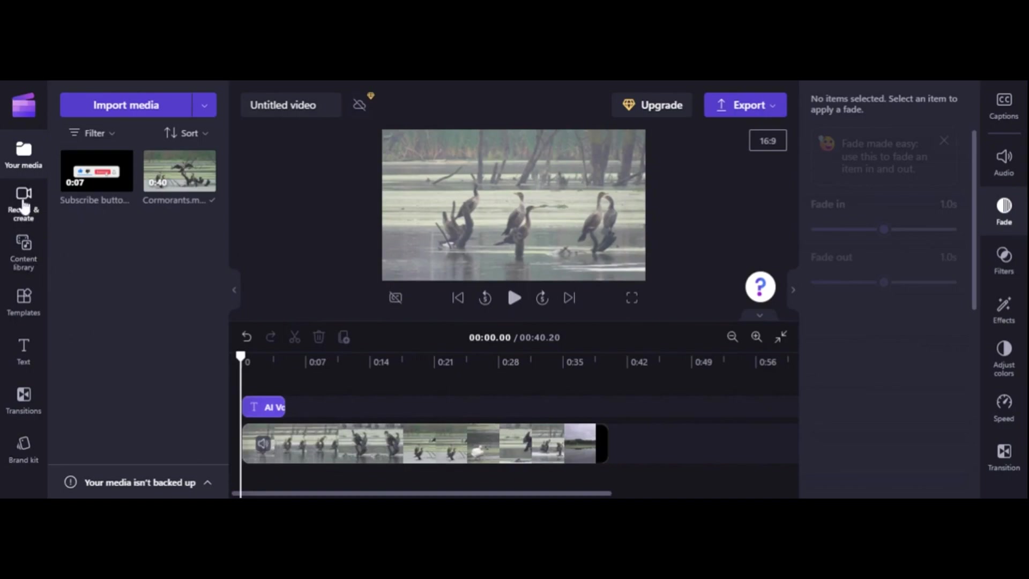Edit the Untitled video title field
Screen dimensions: 1029x579
point(290,105)
